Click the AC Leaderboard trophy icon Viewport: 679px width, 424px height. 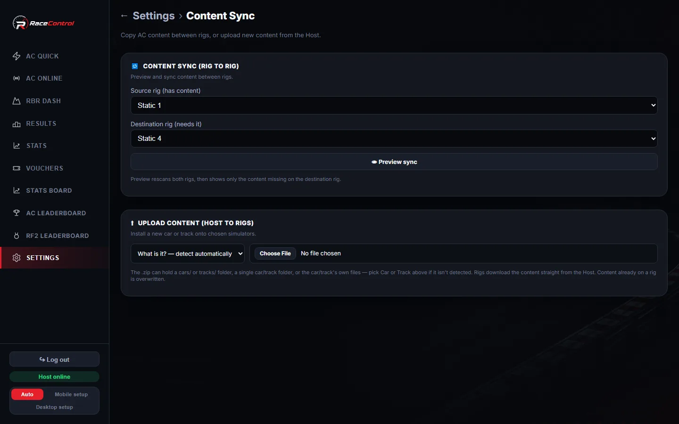(17, 213)
